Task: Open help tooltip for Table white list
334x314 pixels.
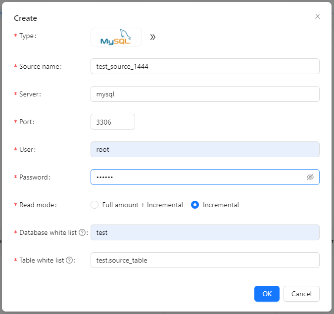Action: pyautogui.click(x=69, y=260)
